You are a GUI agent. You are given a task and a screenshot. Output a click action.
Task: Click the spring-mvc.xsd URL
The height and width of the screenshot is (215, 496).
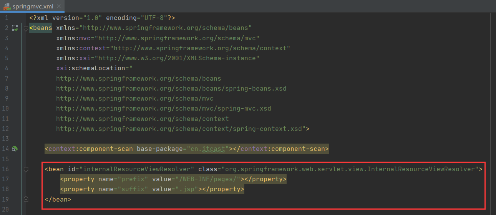click(164, 108)
